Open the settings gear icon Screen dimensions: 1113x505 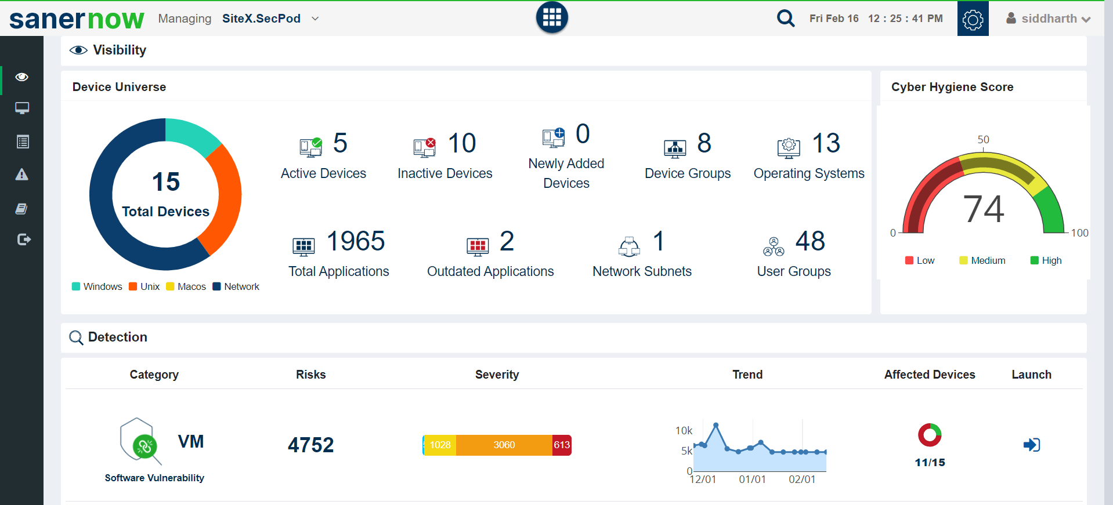[973, 19]
